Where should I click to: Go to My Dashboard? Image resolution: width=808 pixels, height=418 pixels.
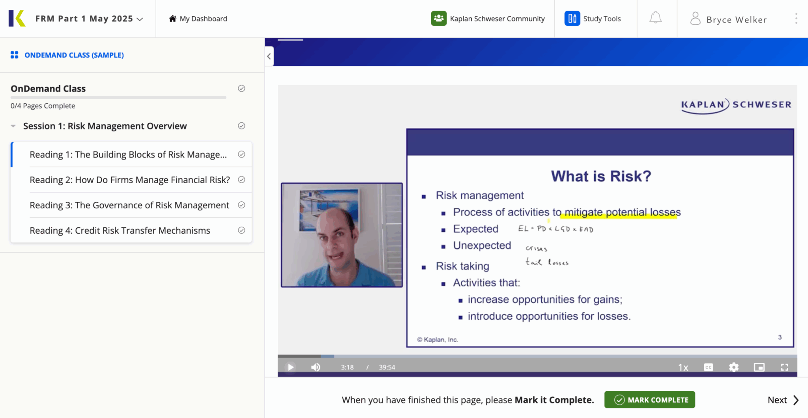(x=198, y=19)
